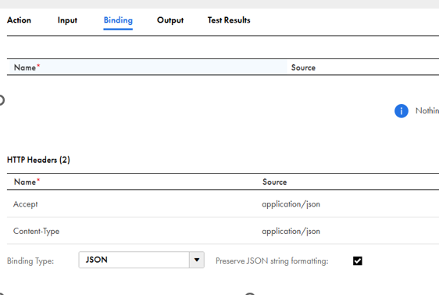439x295 pixels.
Task: Select the Binding tab
Action: (x=118, y=20)
